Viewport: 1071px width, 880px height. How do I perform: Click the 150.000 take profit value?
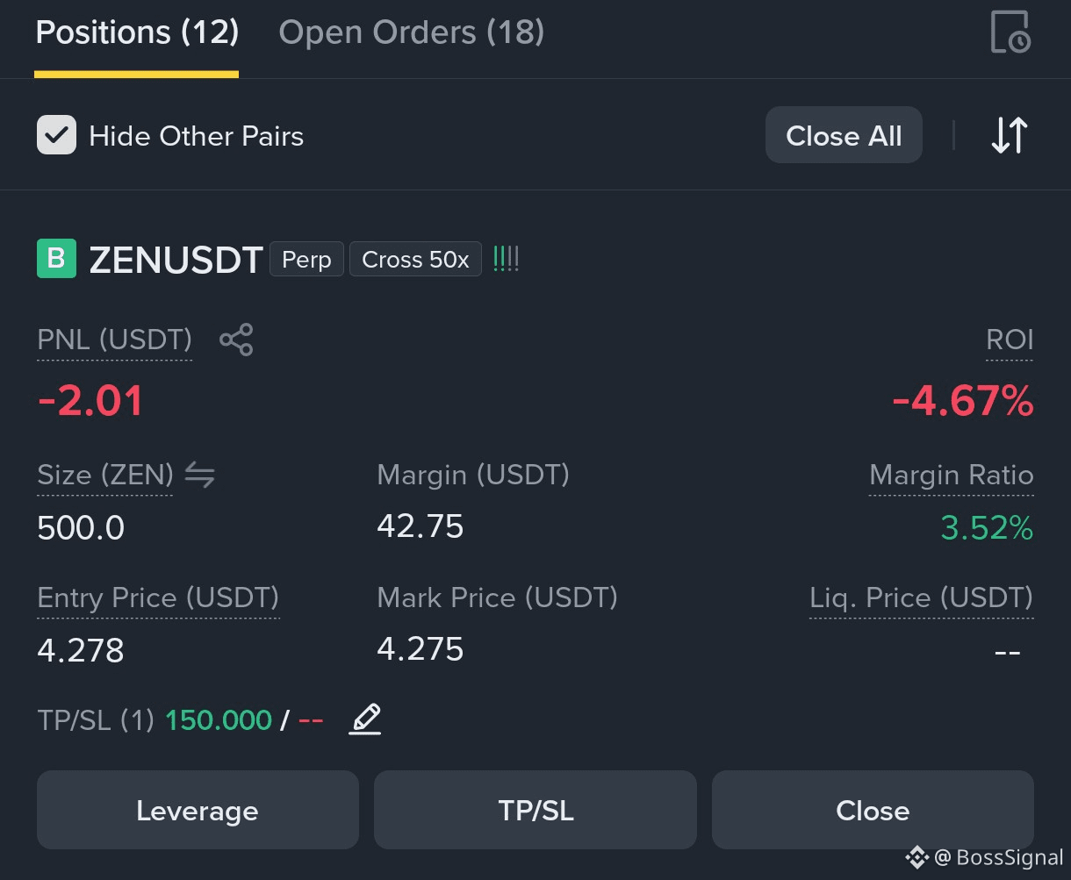coord(219,720)
